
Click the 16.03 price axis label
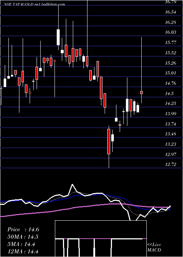(171, 32)
